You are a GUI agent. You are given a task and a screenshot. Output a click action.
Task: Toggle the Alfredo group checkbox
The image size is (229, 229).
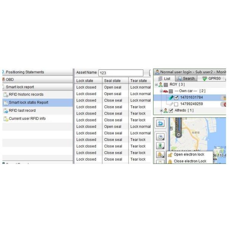pyautogui.click(x=171, y=111)
